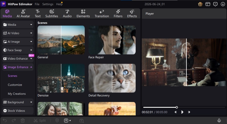Click the export frame icon in toolbar
The image size is (227, 124).
[81, 121]
